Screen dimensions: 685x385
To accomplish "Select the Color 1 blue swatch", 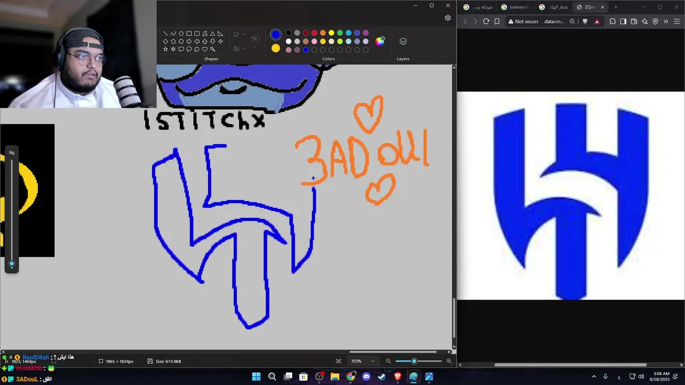I will point(276,35).
